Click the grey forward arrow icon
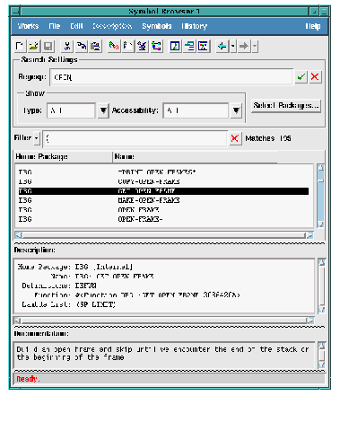 click(244, 47)
